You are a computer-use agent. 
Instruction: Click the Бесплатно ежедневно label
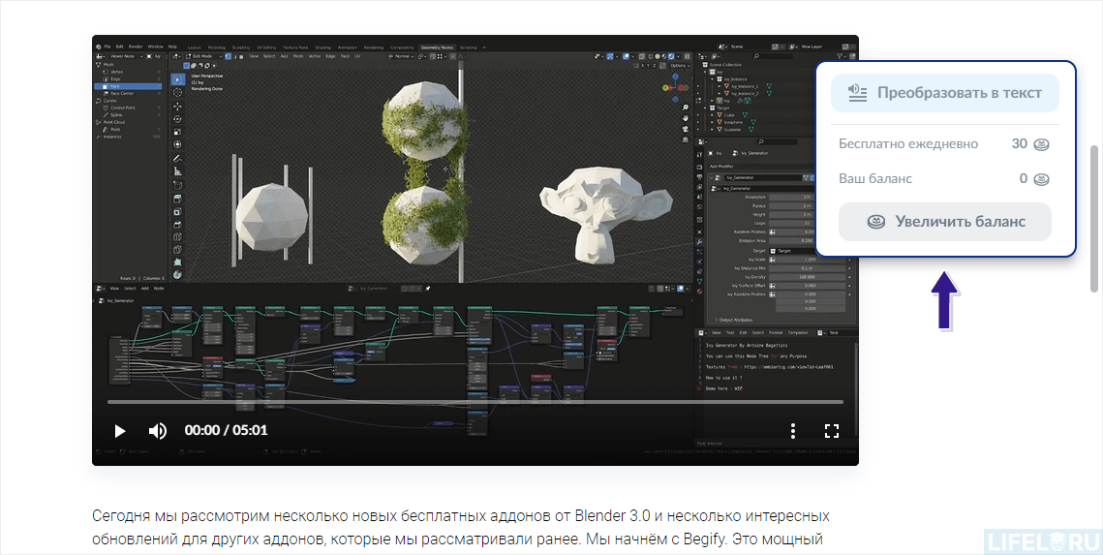908,143
